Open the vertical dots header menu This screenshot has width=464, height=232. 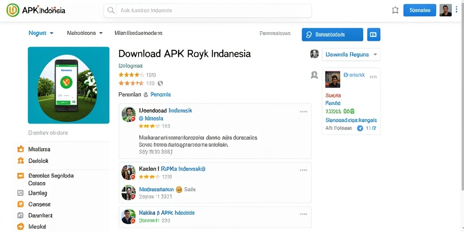[x=456, y=10]
